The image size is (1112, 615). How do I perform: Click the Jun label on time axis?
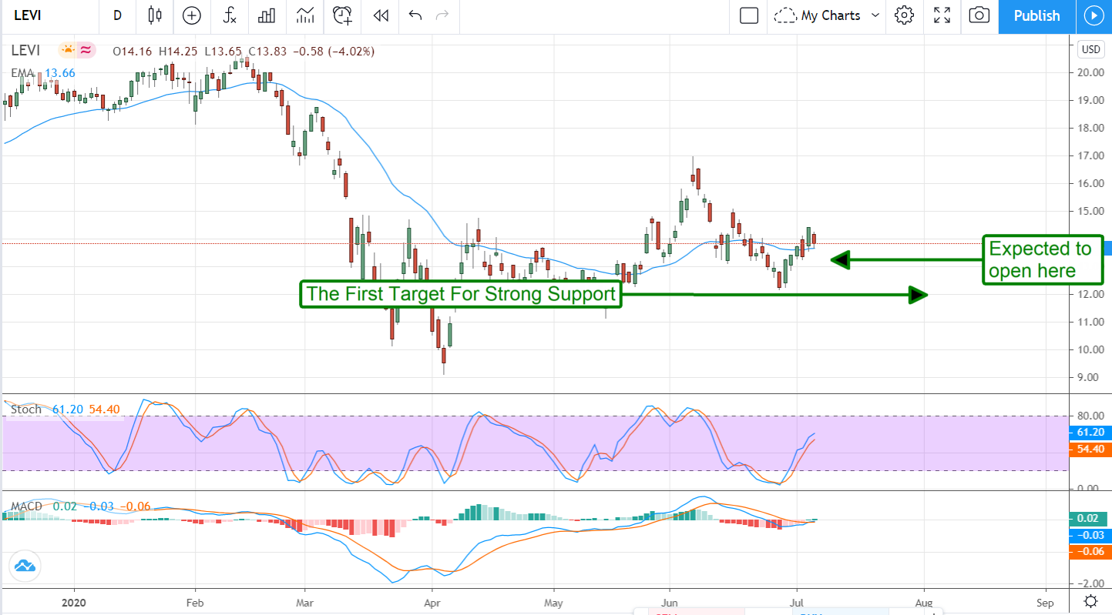coord(670,601)
